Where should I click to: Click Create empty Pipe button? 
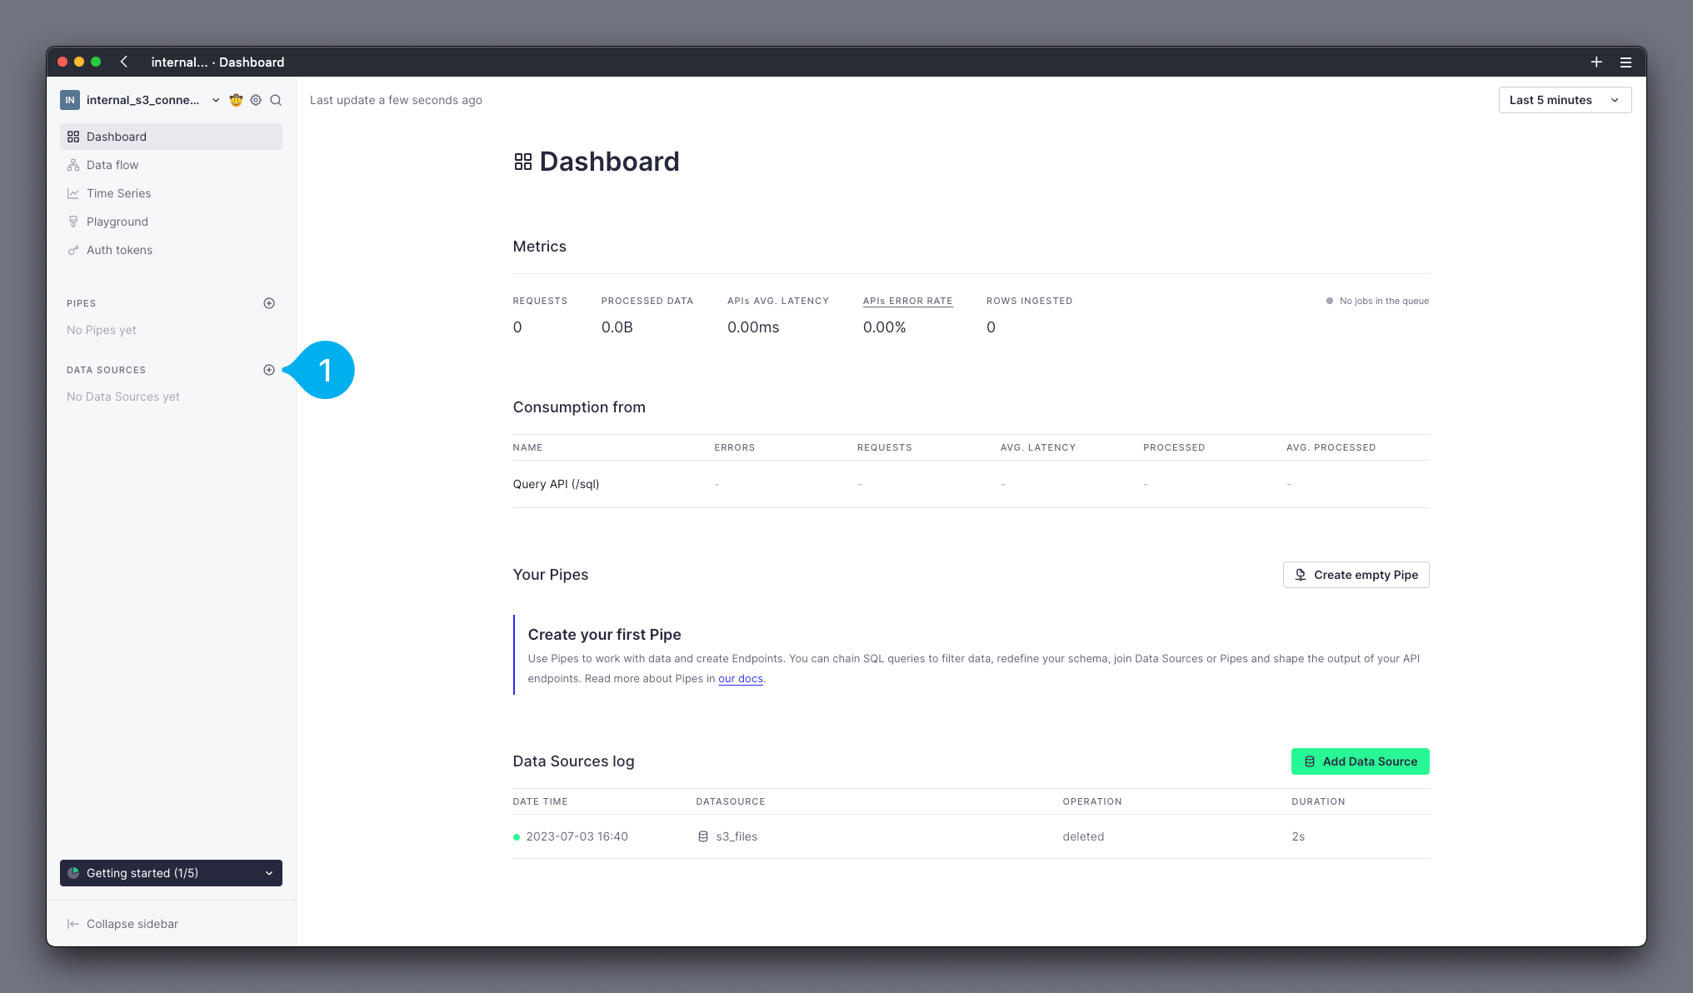[1356, 575]
